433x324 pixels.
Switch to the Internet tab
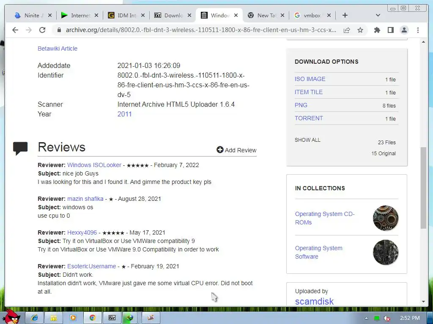point(77,16)
